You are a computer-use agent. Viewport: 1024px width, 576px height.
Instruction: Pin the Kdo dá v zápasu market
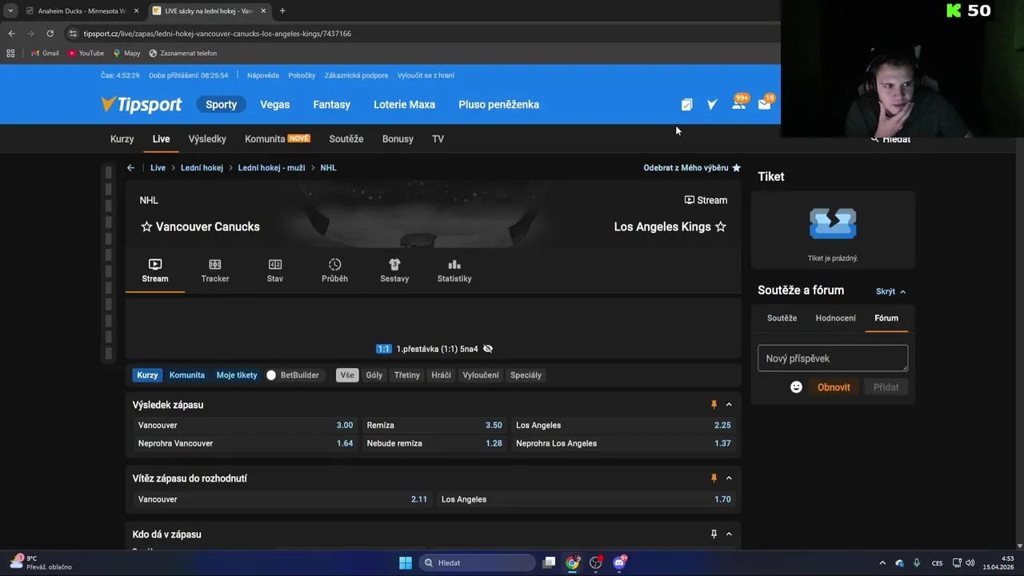coord(714,534)
